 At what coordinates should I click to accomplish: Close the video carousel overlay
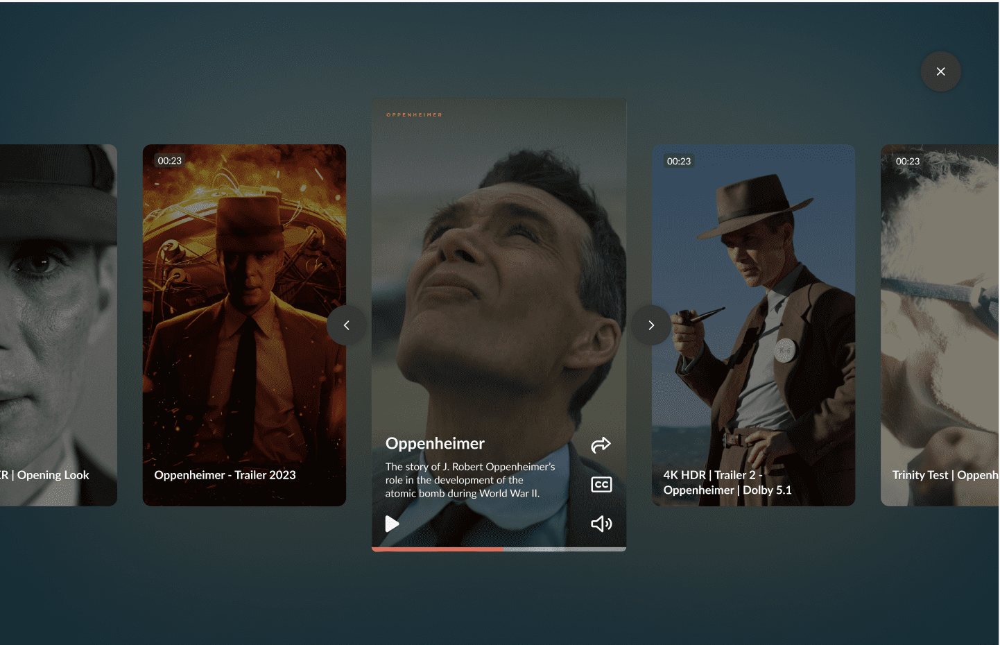(940, 71)
